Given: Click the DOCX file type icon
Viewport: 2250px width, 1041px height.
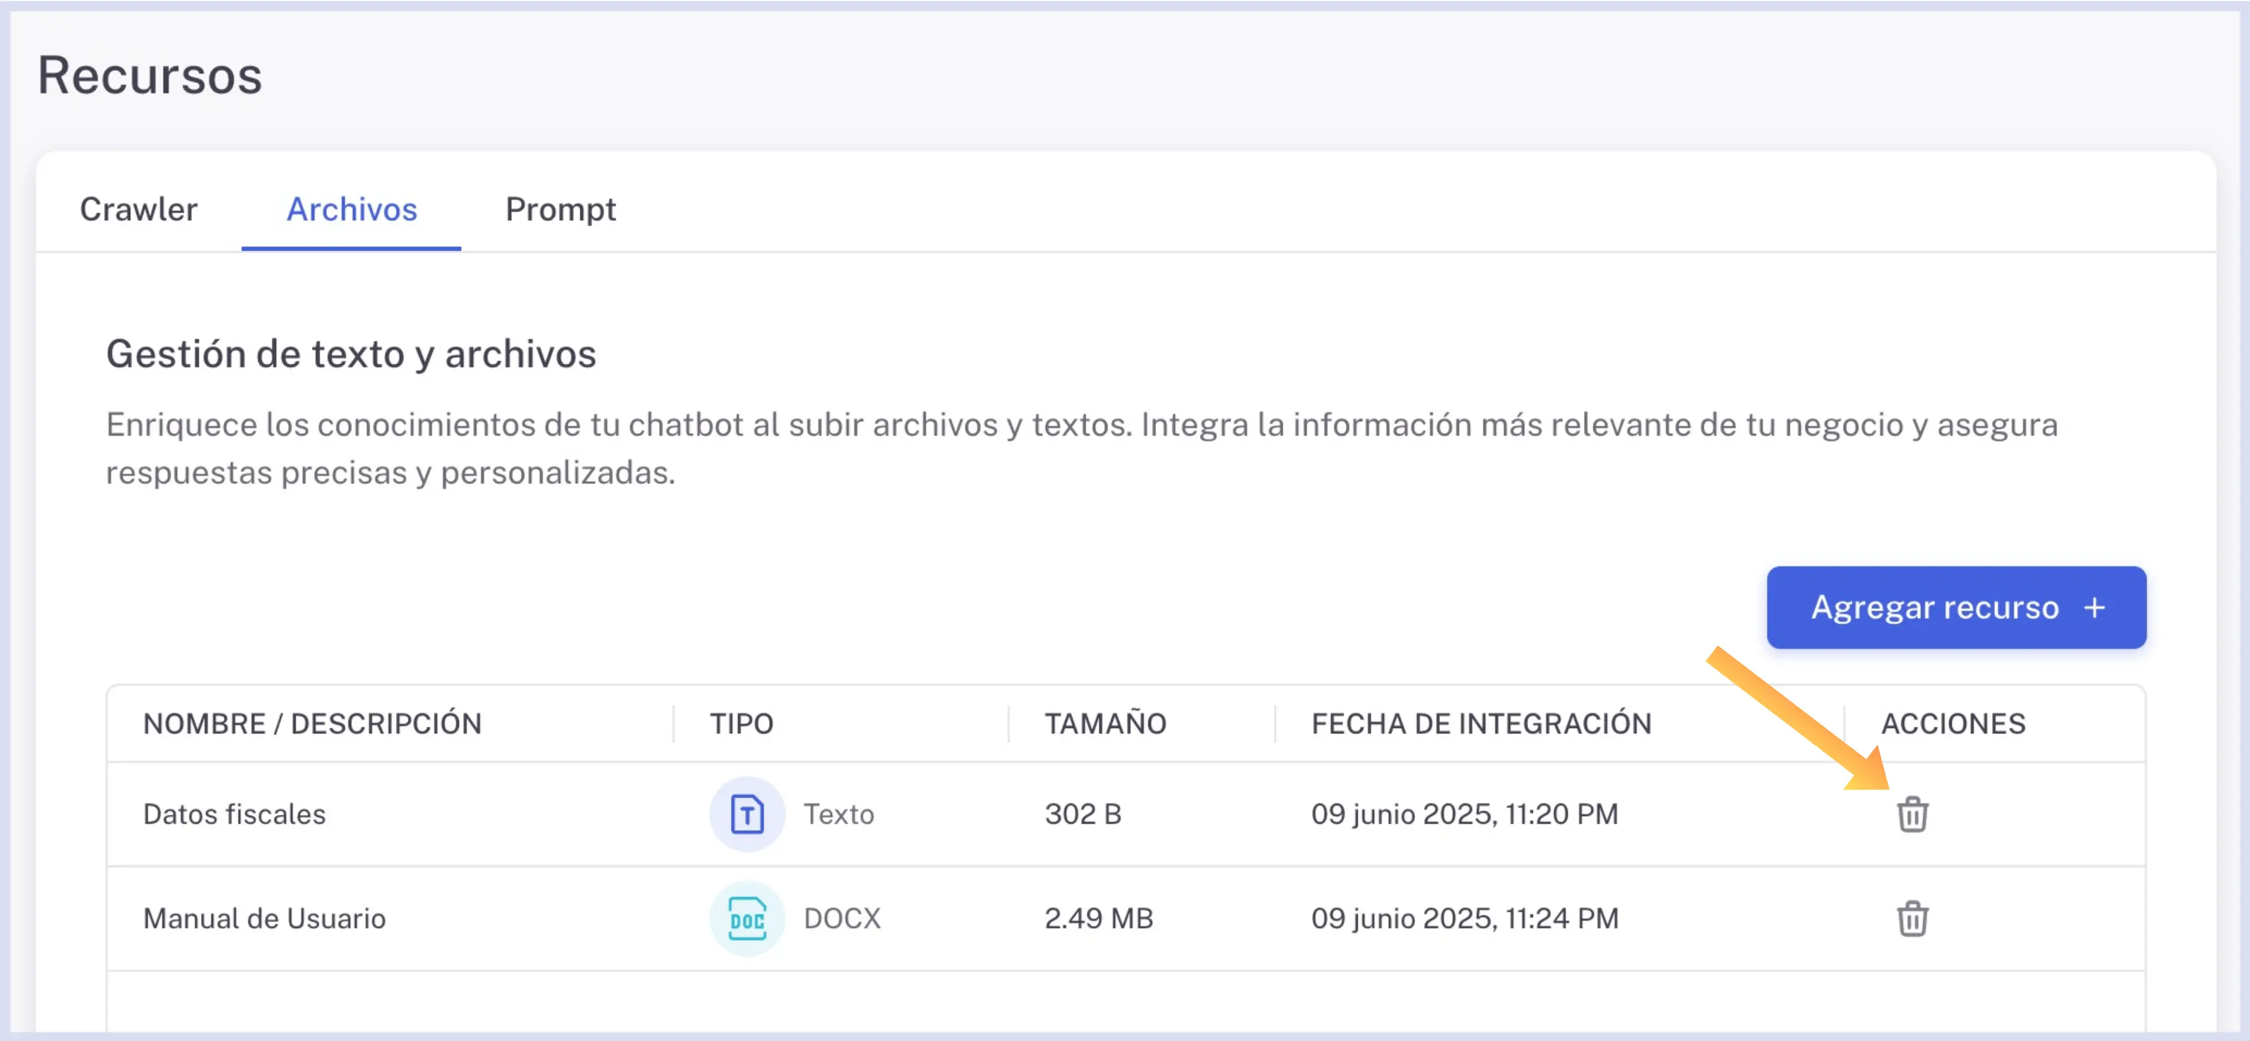Looking at the screenshot, I should [x=747, y=918].
